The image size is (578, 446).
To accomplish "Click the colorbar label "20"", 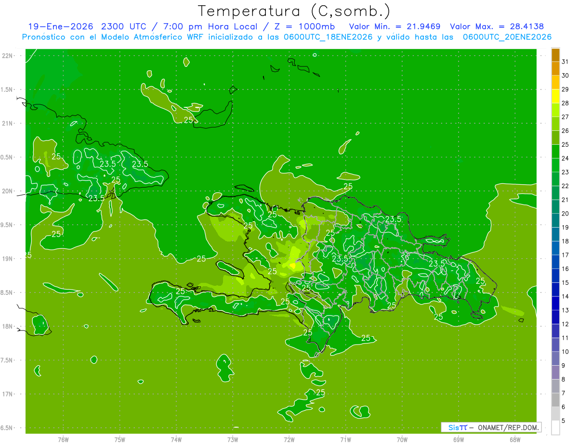I will coord(565,213).
